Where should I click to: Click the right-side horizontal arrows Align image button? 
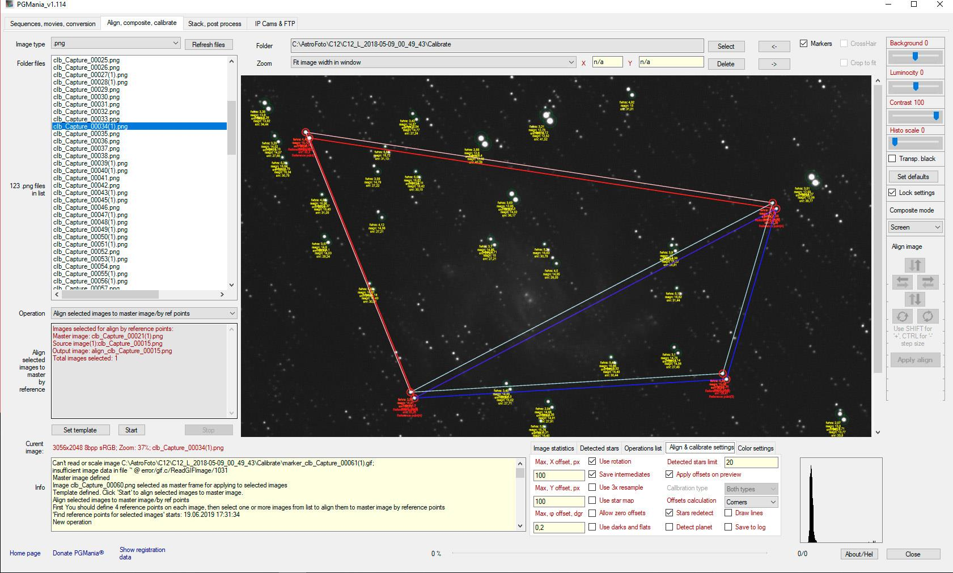click(927, 282)
